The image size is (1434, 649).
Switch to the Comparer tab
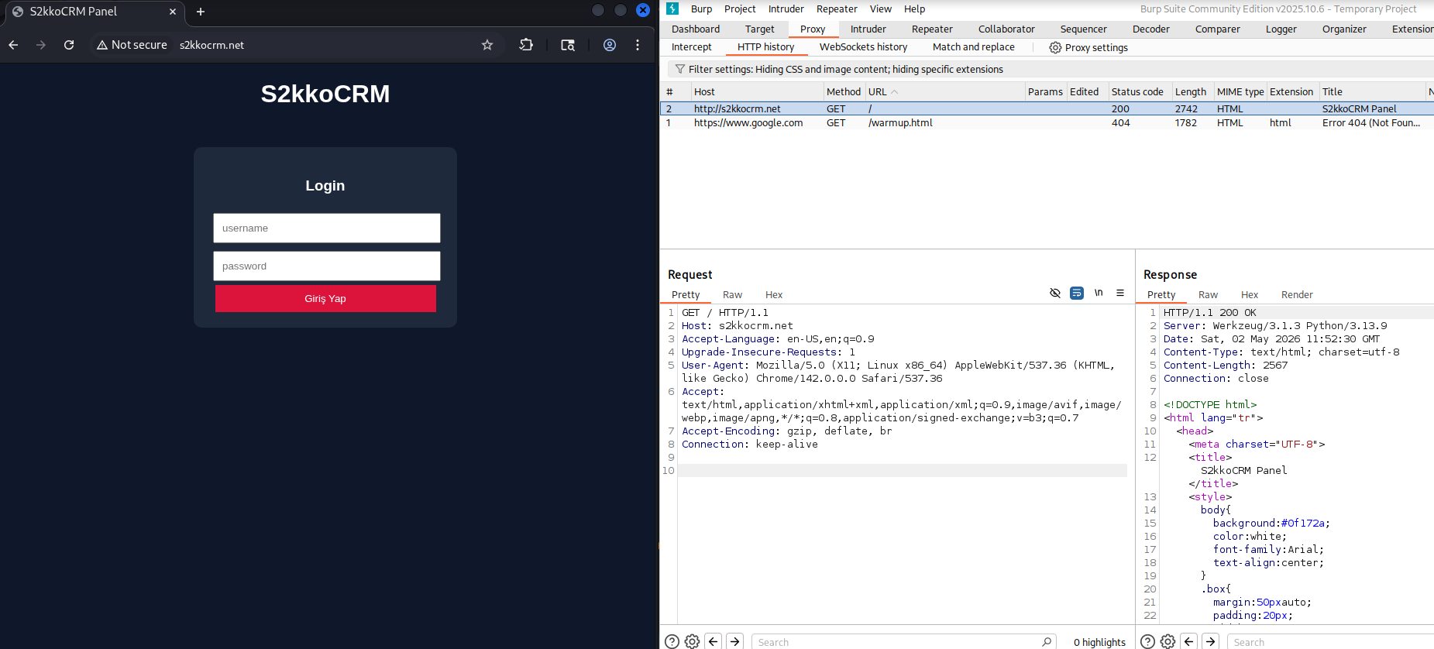click(x=1218, y=29)
